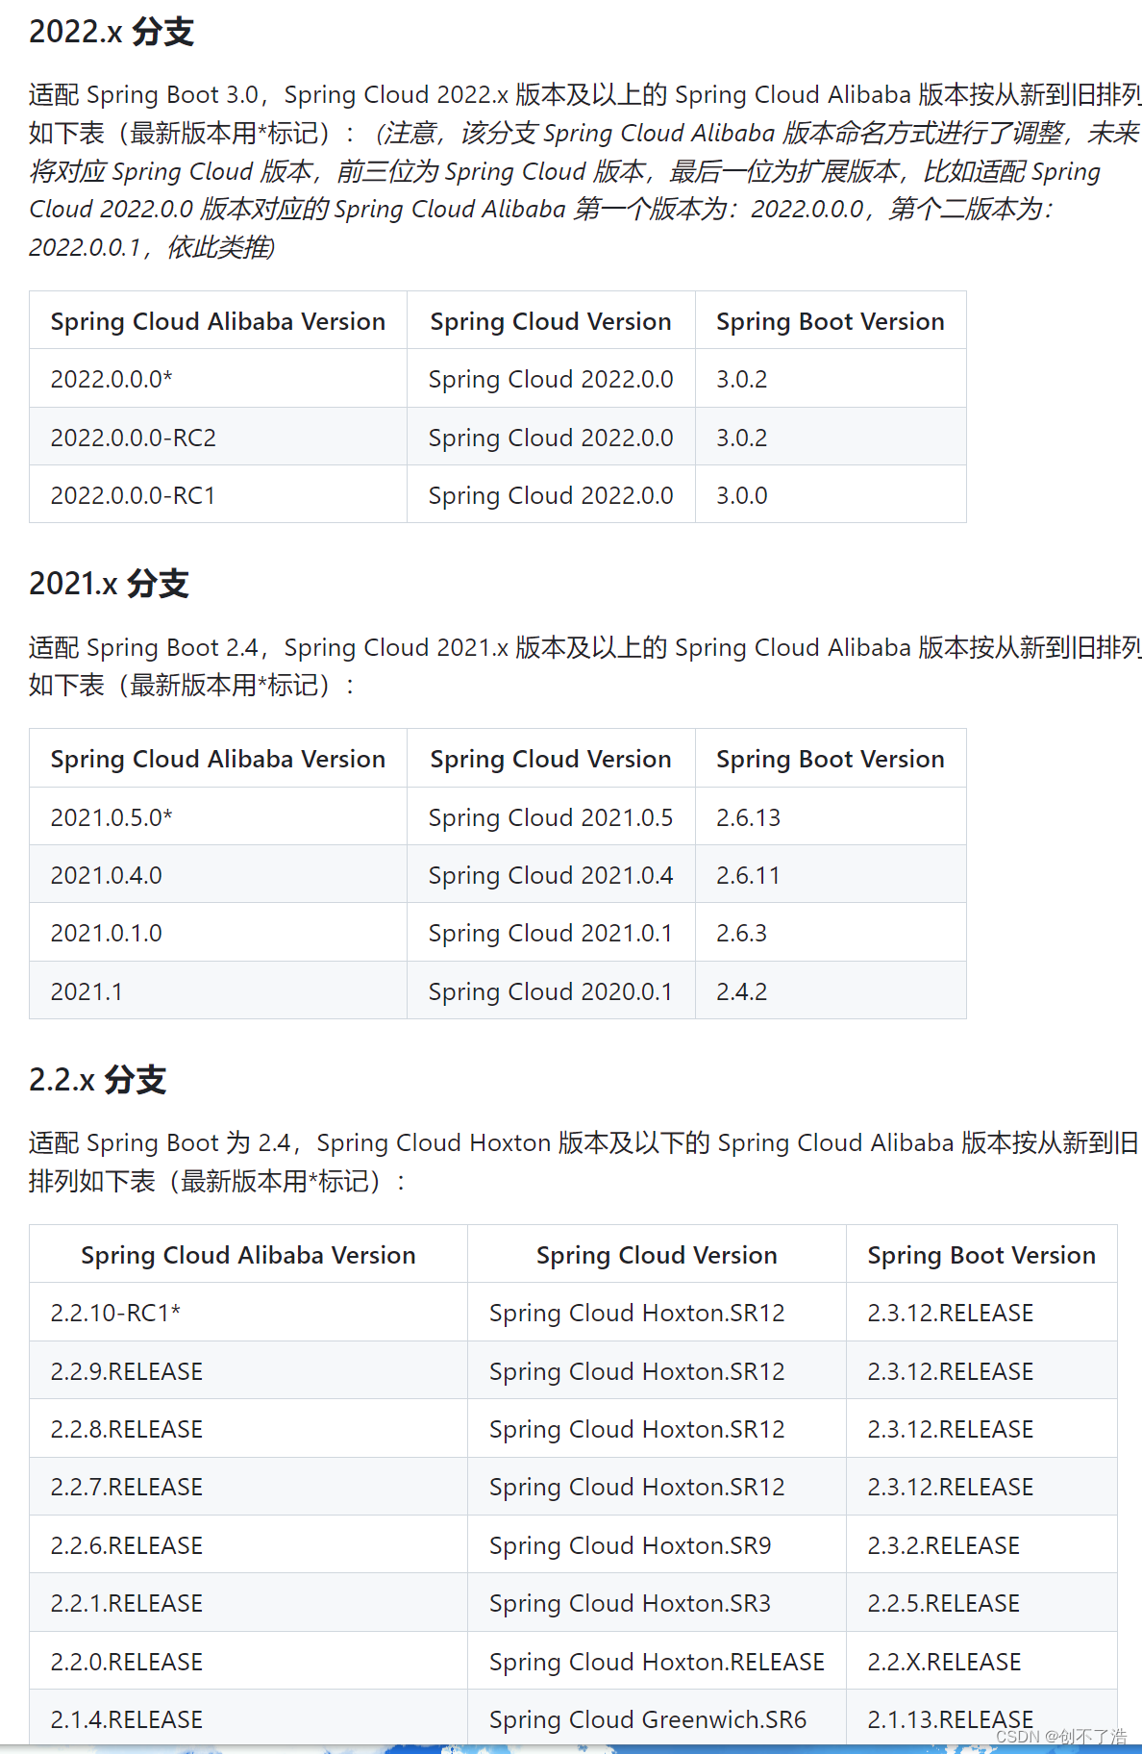Click 2.3.12.RELEASE in the 2.2.9.RELEASE row
This screenshot has width=1142, height=1754.
981,1371
